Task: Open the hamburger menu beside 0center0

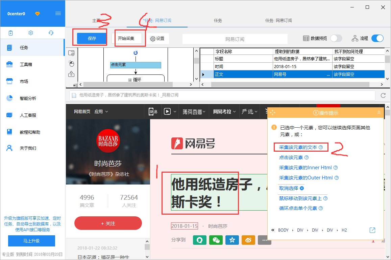Action: (x=58, y=14)
